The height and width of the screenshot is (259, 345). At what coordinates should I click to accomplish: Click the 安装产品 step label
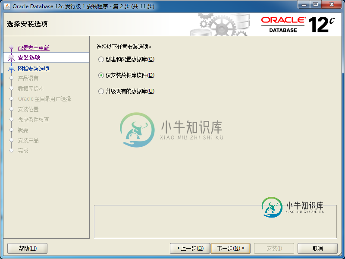28,140
